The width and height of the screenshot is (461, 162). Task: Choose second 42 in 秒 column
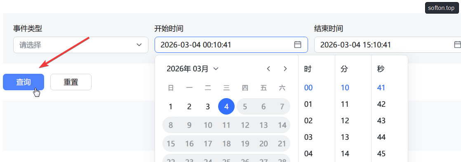(381, 104)
